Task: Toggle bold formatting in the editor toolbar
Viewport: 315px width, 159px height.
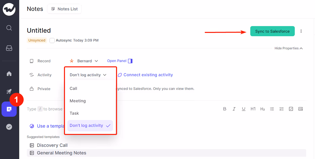Action: click(x=225, y=109)
